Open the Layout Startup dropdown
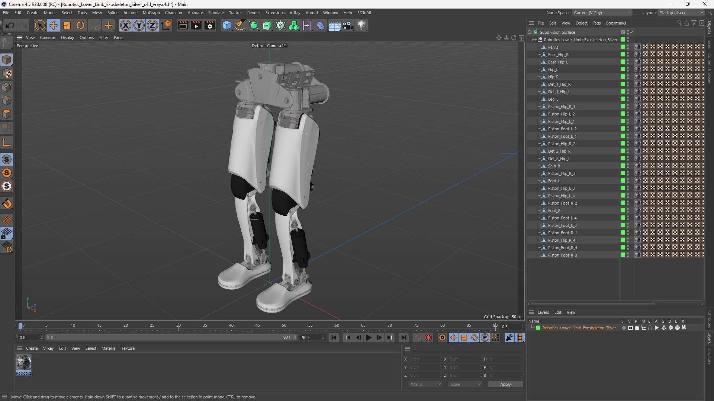 (x=681, y=13)
